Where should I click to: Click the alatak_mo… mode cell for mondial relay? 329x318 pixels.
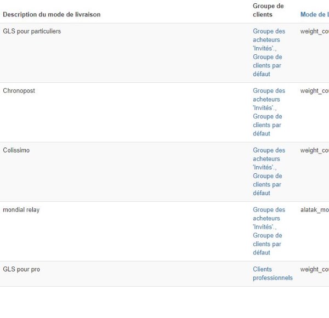pos(315,210)
